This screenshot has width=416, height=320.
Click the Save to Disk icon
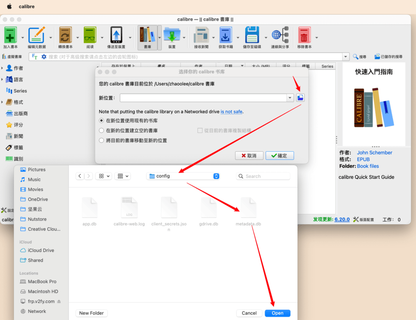[252, 35]
